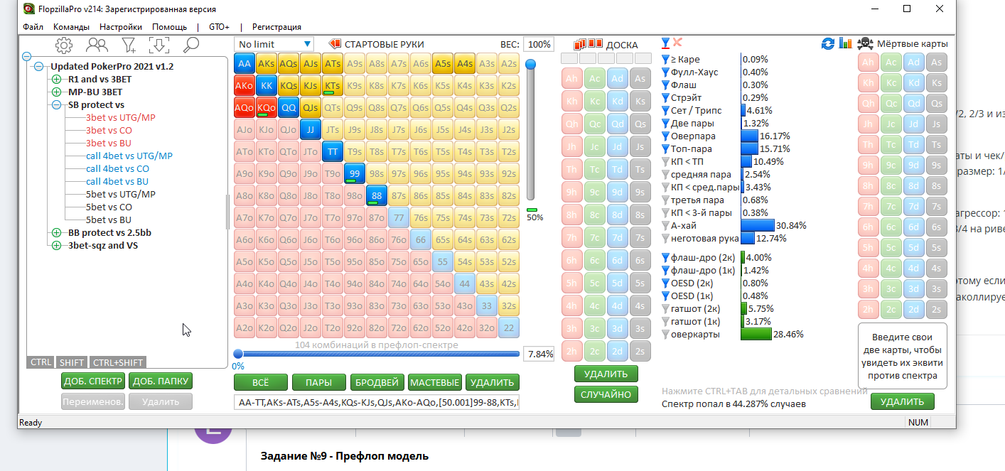Click the underlined funnel icon above statistics
This screenshot has width=1005, height=471.
tap(666, 44)
